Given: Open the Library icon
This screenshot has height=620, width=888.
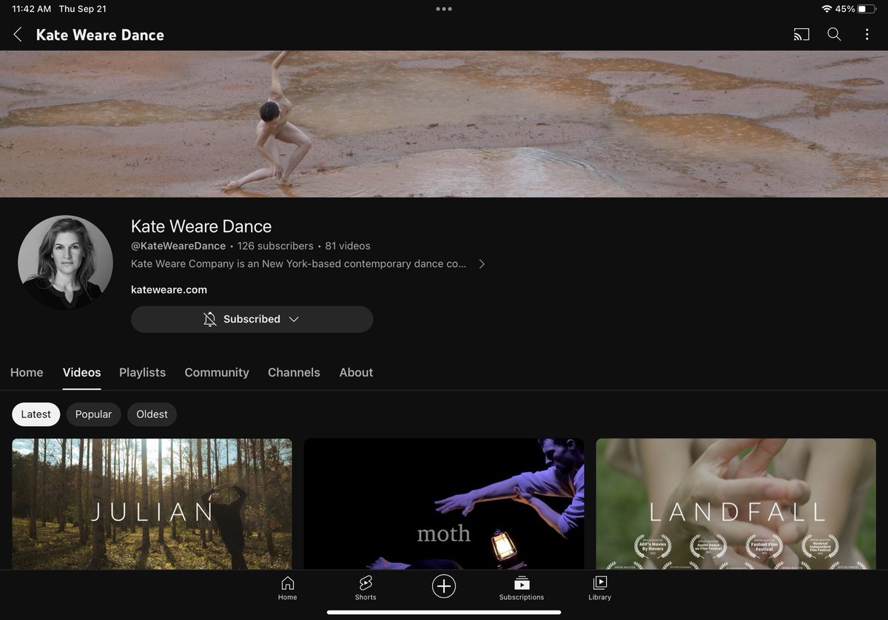Looking at the screenshot, I should [599, 586].
